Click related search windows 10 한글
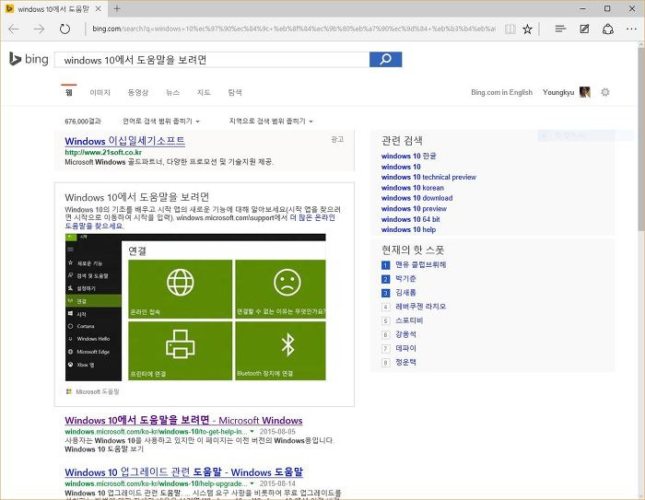Viewport: 645px width, 500px height. [x=408, y=156]
